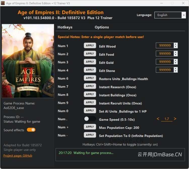Apply Instant Research (Once)
This screenshot has height=169, width=189.
[x=90, y=86]
